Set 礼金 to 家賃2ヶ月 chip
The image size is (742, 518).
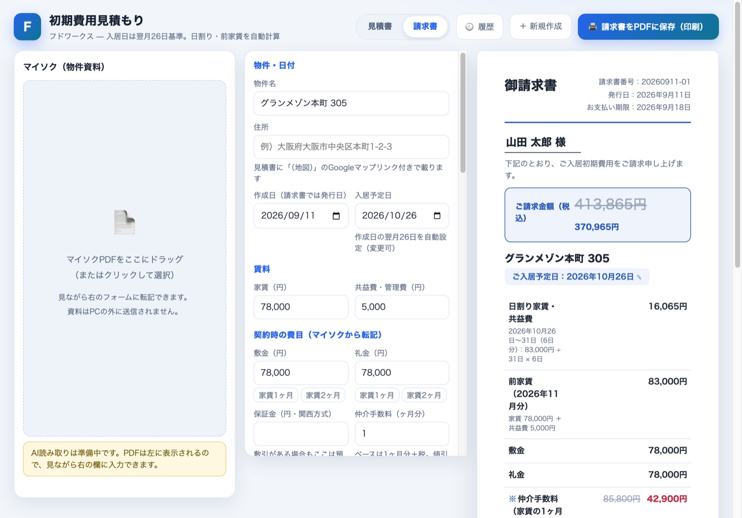424,395
